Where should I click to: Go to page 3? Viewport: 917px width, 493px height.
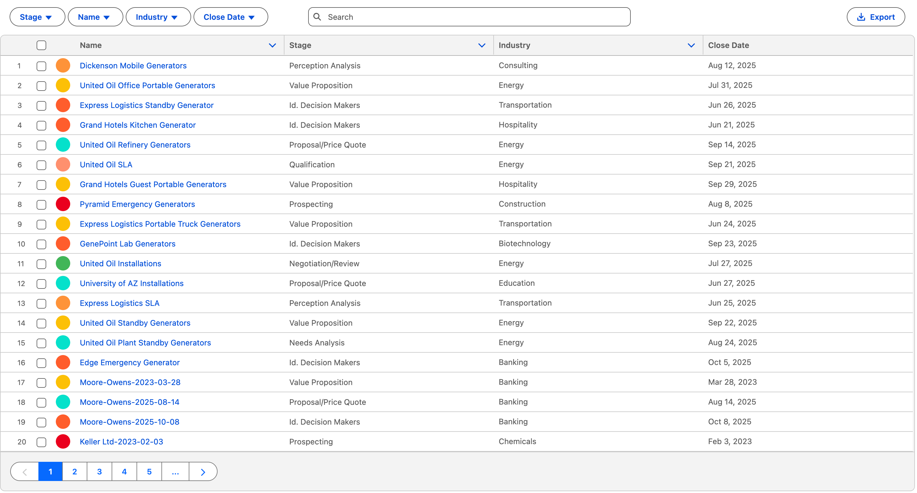[99, 472]
